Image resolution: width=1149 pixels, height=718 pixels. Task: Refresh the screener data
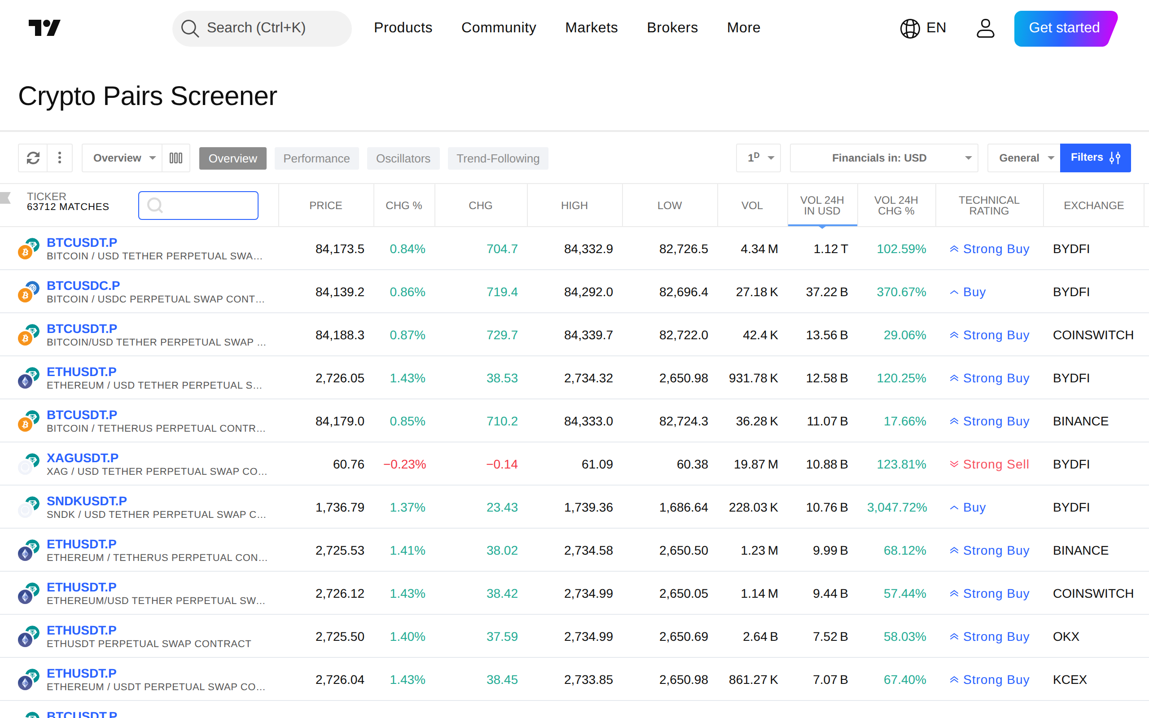tap(33, 158)
